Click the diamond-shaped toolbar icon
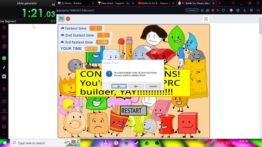 pos(231,10)
